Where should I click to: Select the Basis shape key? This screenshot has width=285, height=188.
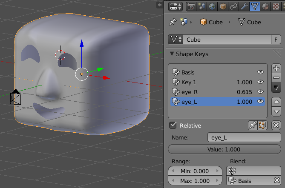[x=218, y=72]
